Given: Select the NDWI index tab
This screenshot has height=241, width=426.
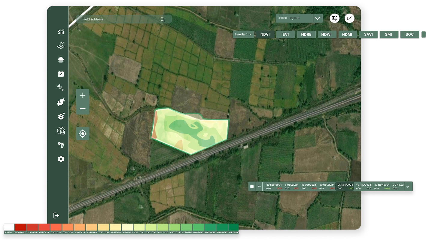Looking at the screenshot, I should pos(327,35).
